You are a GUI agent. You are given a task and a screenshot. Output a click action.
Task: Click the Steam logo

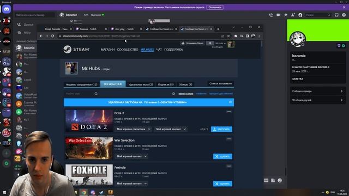tap(76, 50)
